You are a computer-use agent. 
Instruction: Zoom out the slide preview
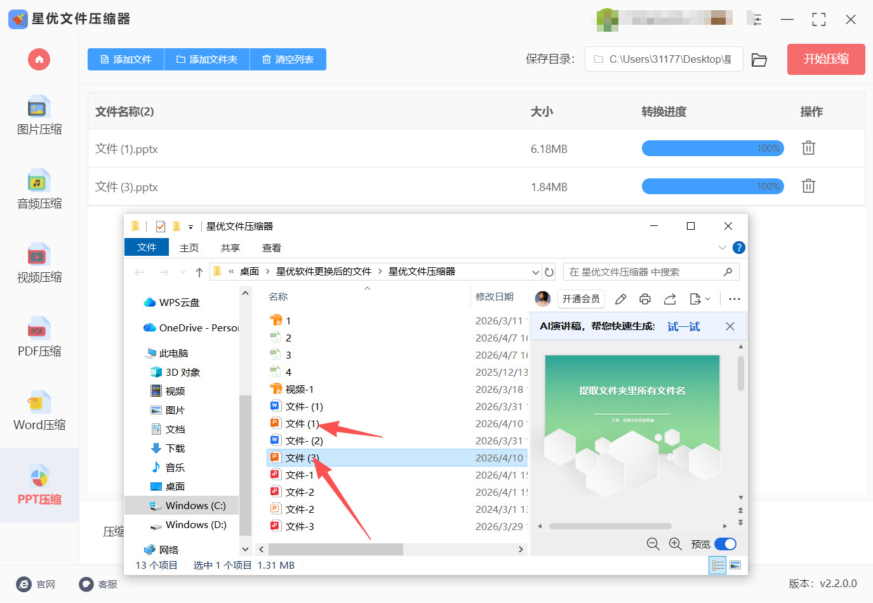(653, 544)
